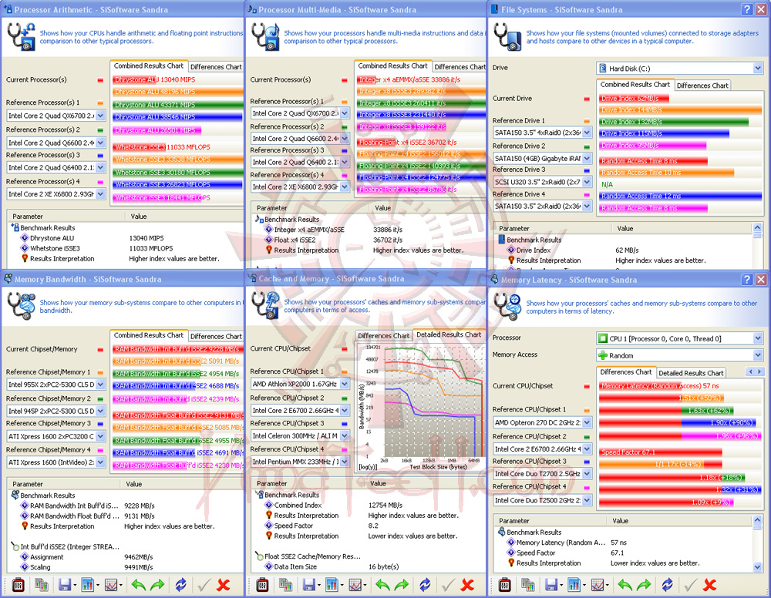Viewport: 771px width, 598px height.
Task: Open Detailed Results Chart tab in Memory Latency
Action: pyautogui.click(x=691, y=373)
